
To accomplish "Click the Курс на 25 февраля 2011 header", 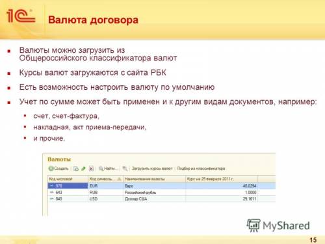I will 222,179.
